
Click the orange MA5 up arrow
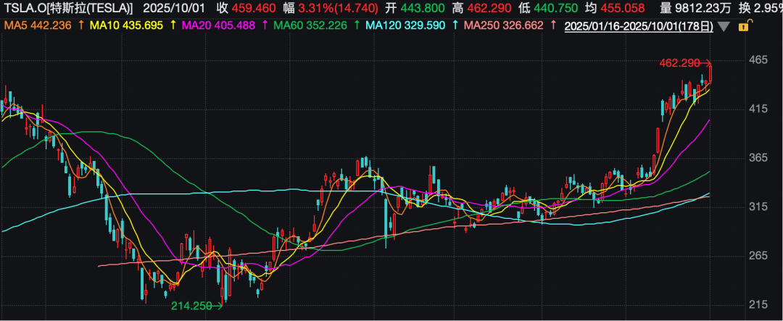(79, 26)
